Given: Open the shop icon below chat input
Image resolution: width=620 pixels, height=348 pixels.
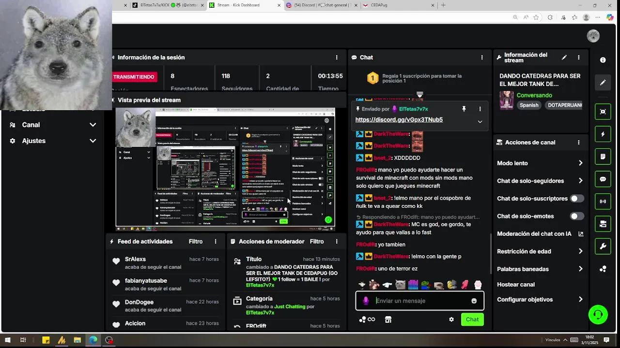Looking at the screenshot, I should coord(388,319).
